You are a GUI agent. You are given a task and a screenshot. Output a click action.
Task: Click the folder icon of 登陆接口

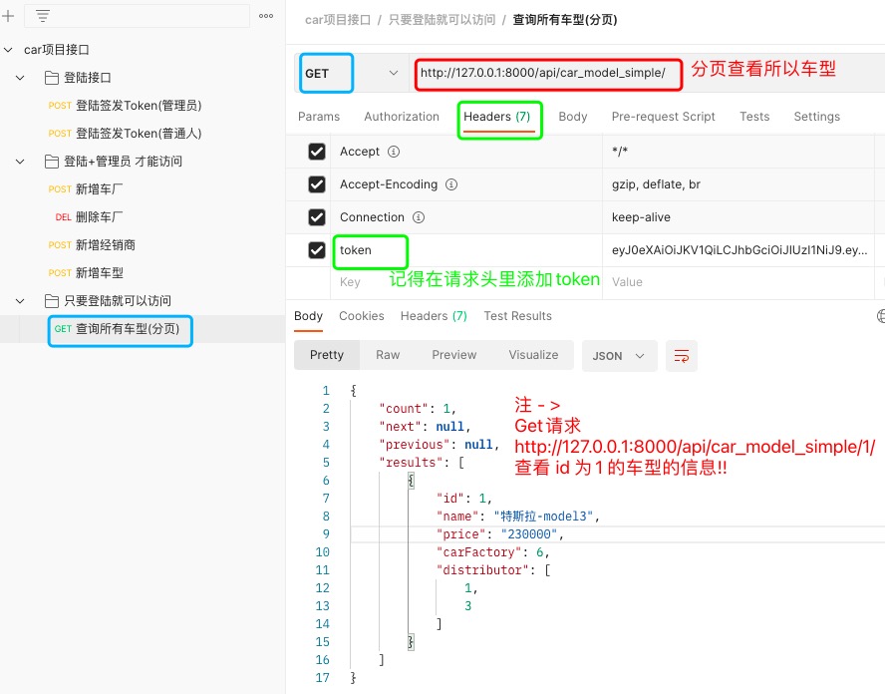point(52,78)
